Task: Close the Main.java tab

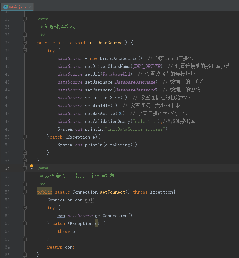Action: pyautogui.click(x=29, y=7)
